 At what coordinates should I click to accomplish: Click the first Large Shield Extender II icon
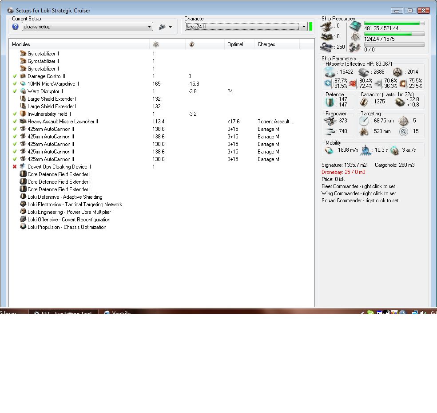[x=23, y=98]
